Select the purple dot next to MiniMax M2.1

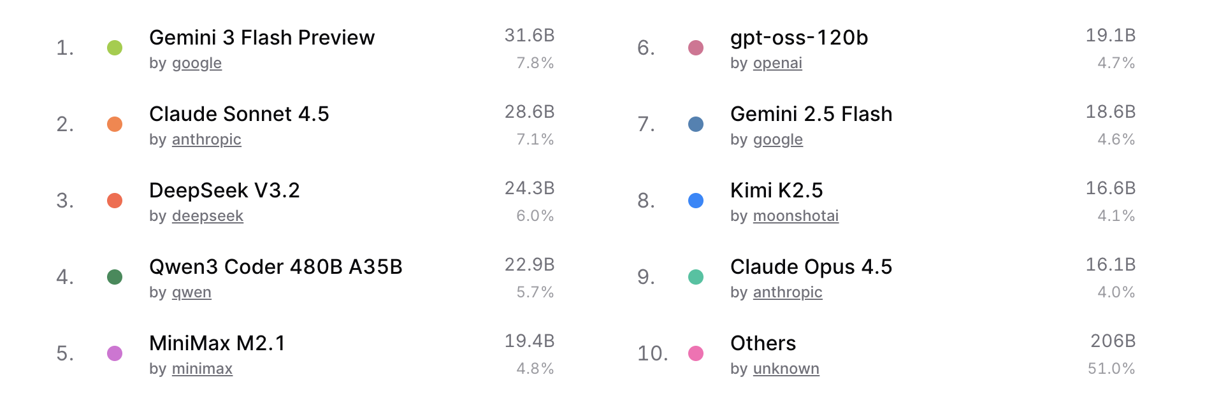pos(115,353)
